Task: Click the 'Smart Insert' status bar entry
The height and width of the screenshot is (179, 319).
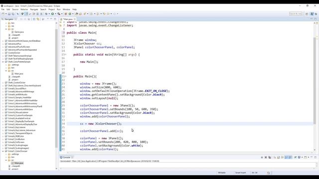Action: pyautogui.click(x=240, y=173)
